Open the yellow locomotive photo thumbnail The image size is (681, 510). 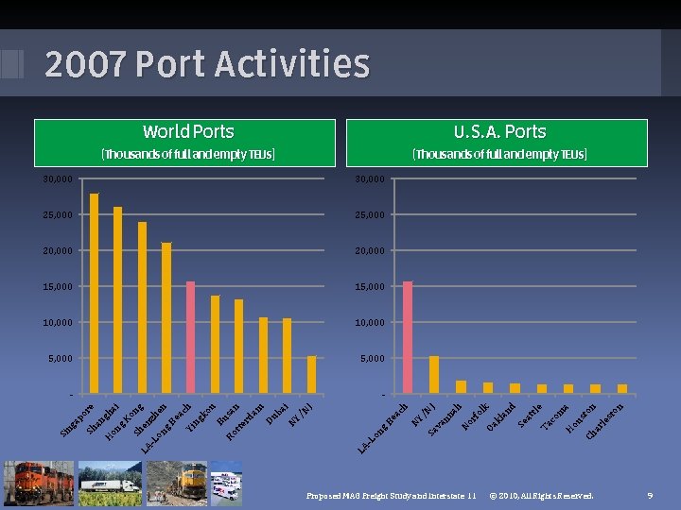[177, 484]
